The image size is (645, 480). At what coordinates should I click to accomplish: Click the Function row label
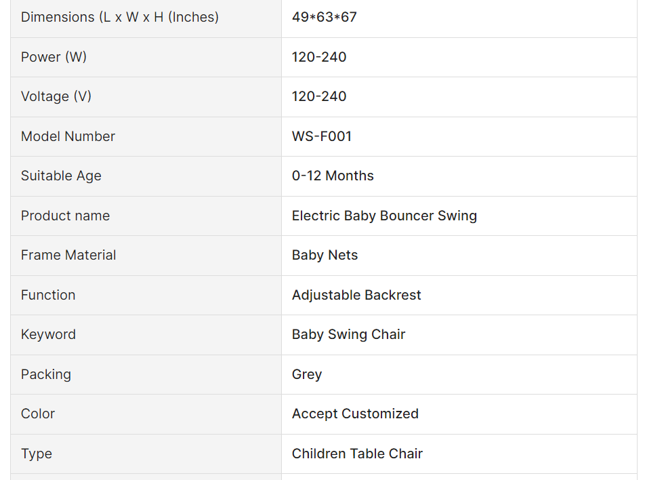(x=48, y=295)
